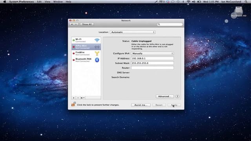Click the Advanced... button

165,96
